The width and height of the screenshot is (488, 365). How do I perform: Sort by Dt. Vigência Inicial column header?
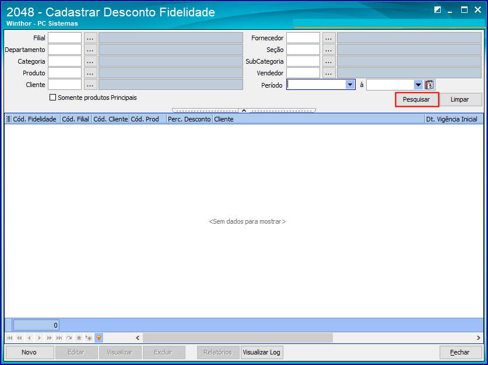(454, 119)
